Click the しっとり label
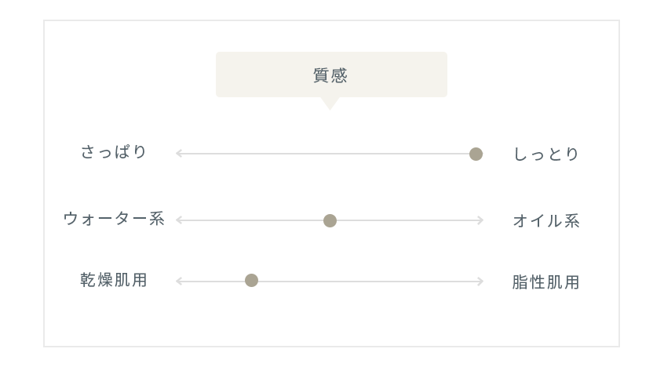This screenshot has height=367, width=664. tap(545, 154)
